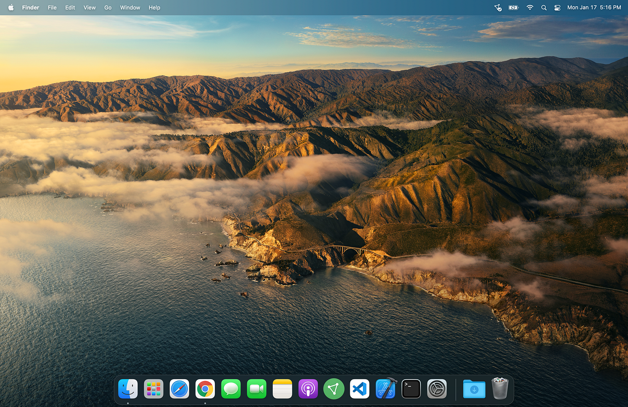Open Terminal from the Dock

[x=411, y=389]
